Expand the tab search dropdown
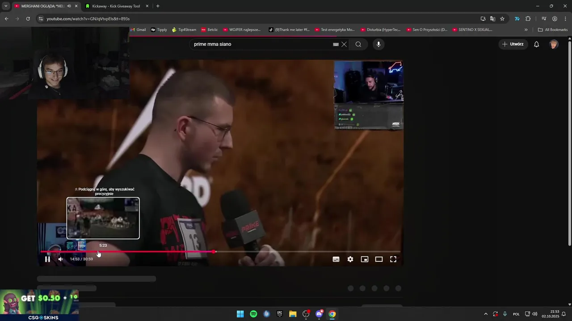The width and height of the screenshot is (572, 321). click(x=5, y=6)
